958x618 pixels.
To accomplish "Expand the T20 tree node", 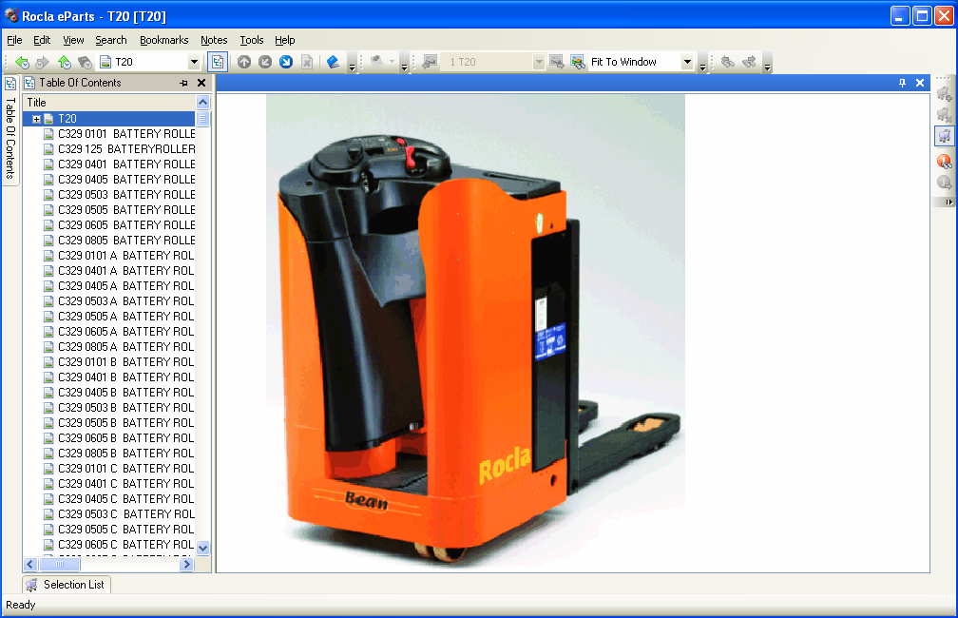I will (x=37, y=119).
